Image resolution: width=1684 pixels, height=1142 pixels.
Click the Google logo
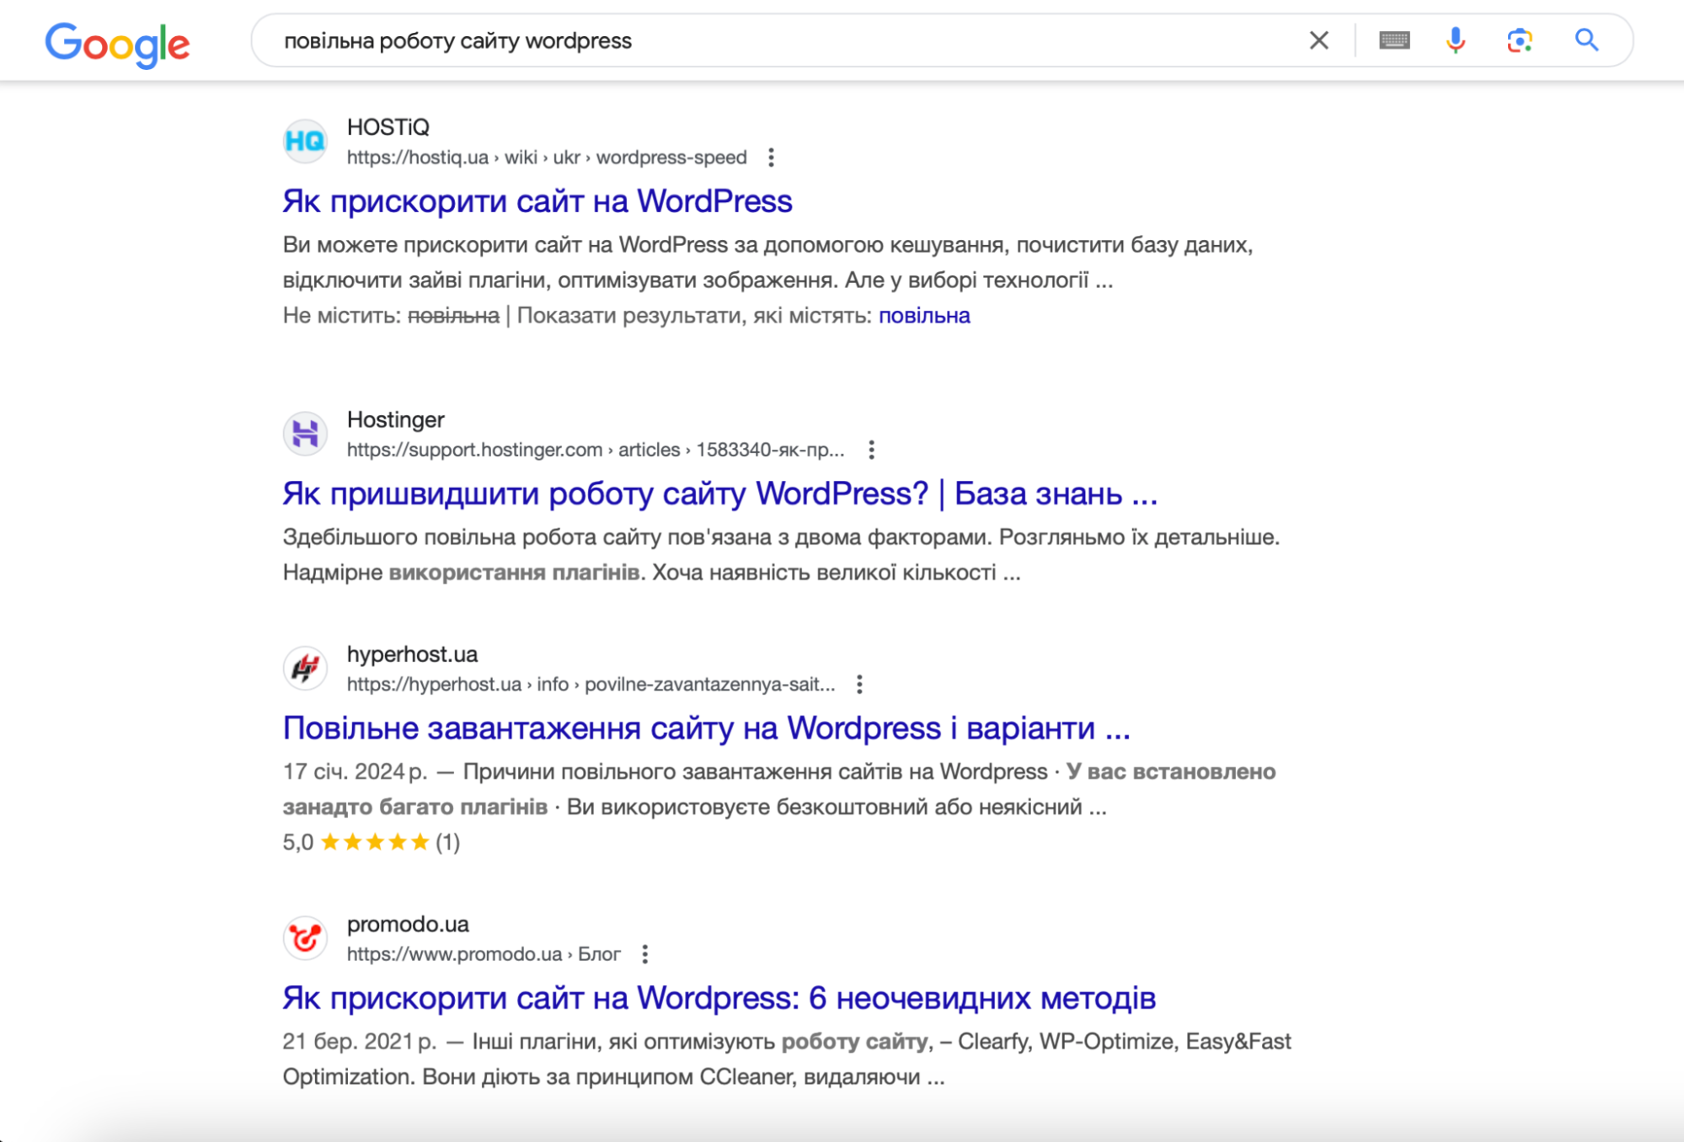pyautogui.click(x=117, y=44)
